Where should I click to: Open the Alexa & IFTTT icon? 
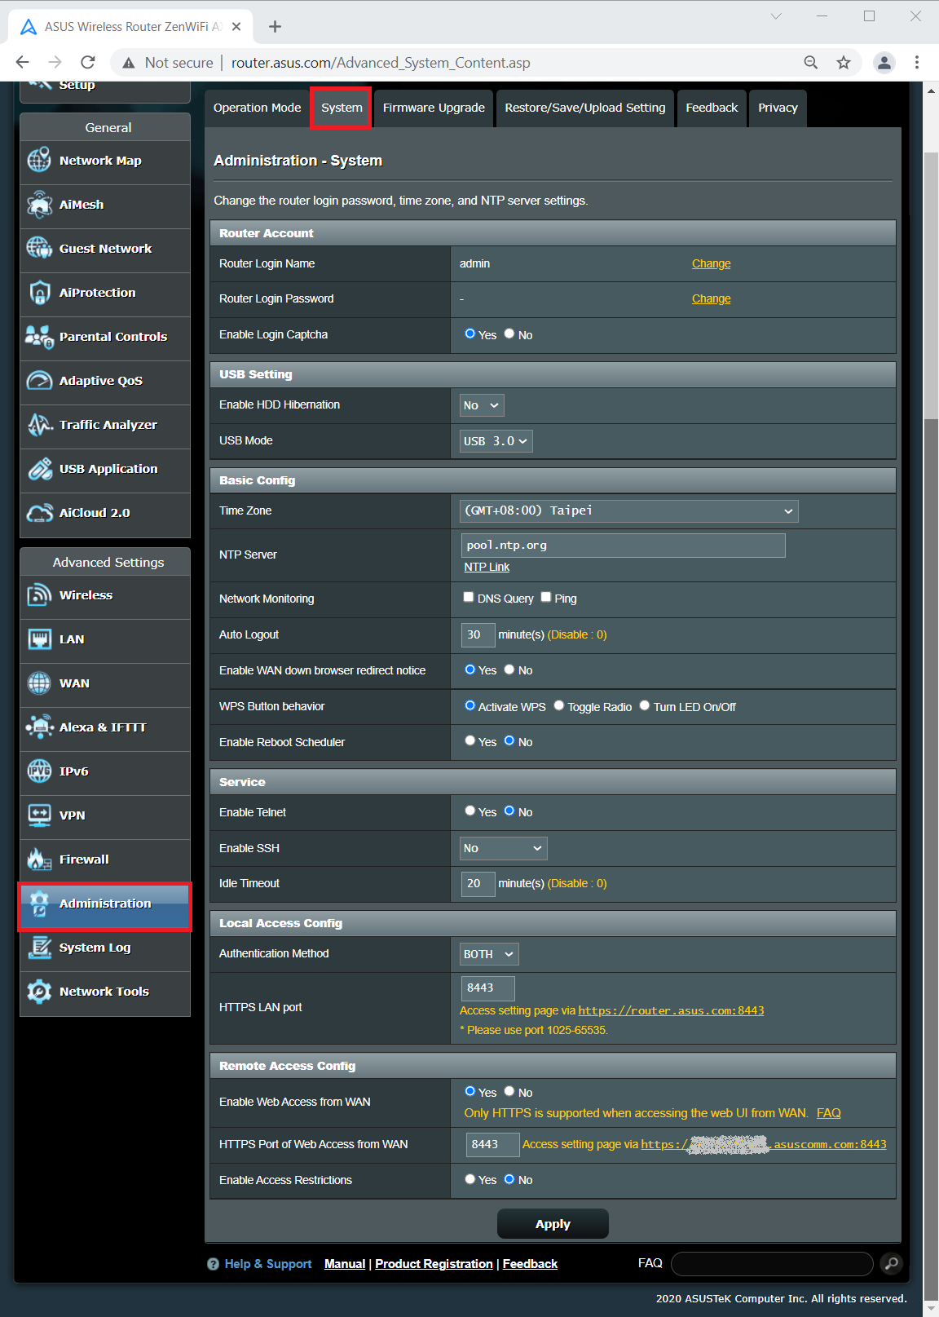point(39,727)
